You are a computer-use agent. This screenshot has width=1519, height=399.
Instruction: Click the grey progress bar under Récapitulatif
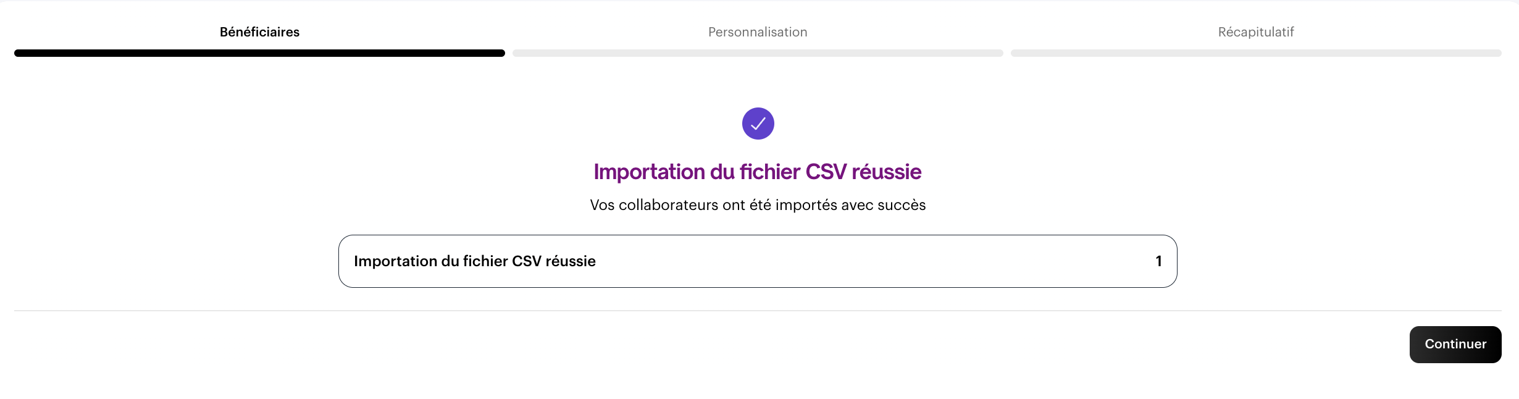pyautogui.click(x=1255, y=53)
